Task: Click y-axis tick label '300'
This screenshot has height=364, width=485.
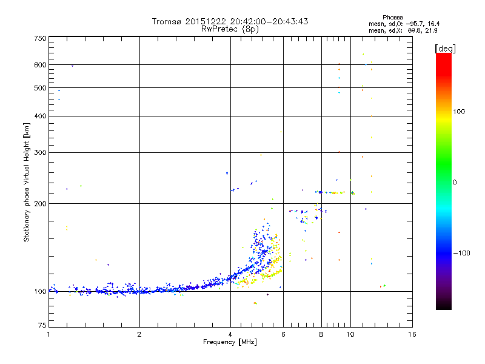Action: tap(40, 152)
